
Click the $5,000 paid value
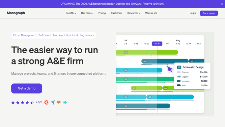204,85
